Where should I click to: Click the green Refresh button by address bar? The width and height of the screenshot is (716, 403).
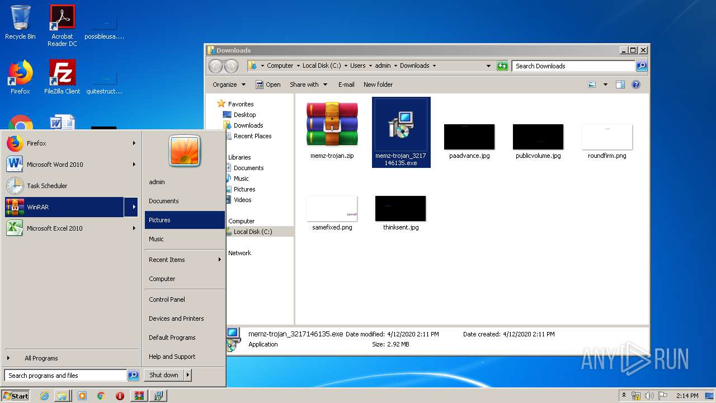click(502, 66)
